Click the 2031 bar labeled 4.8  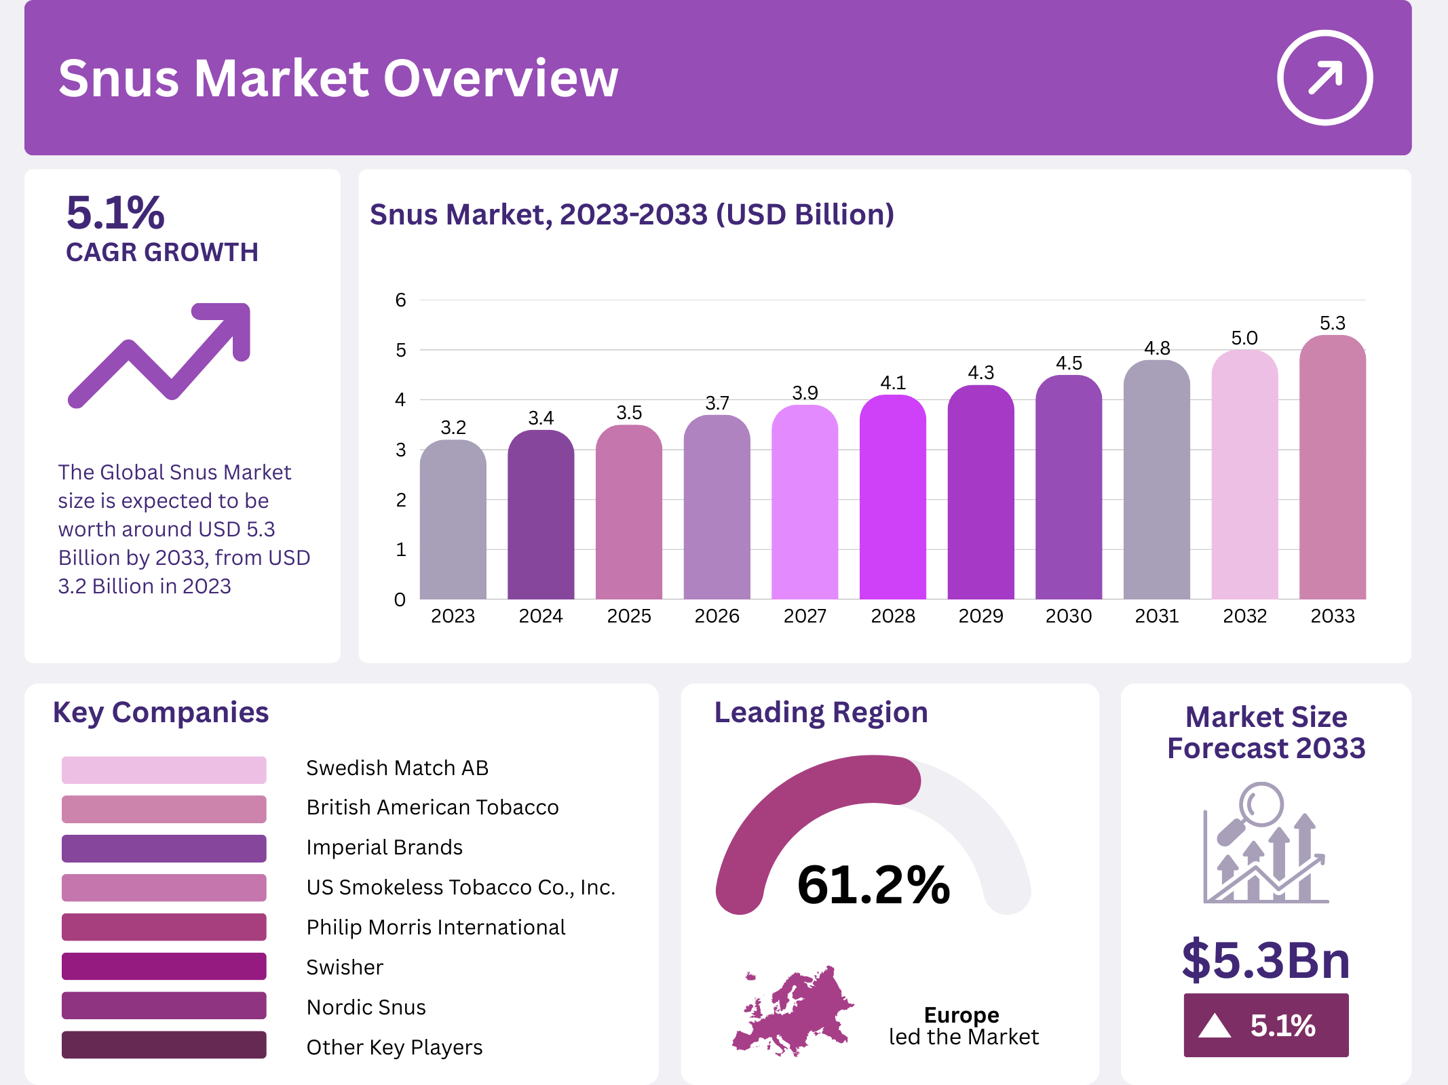[1156, 480]
